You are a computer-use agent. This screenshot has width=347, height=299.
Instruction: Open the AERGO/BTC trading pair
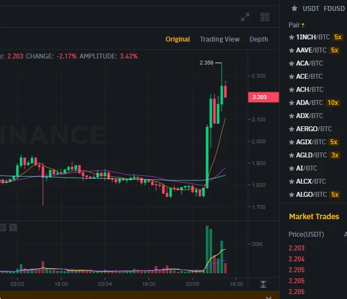(314, 128)
